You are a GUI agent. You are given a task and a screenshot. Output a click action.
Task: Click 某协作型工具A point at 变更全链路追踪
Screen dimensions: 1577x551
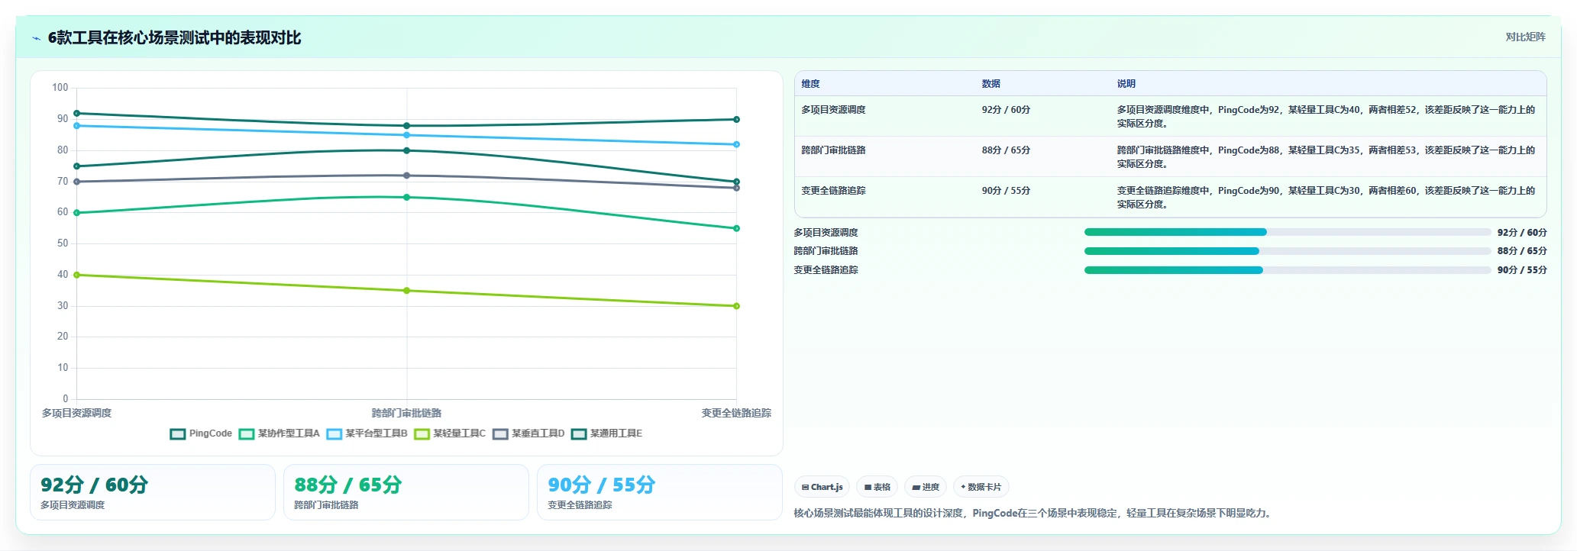coord(736,228)
